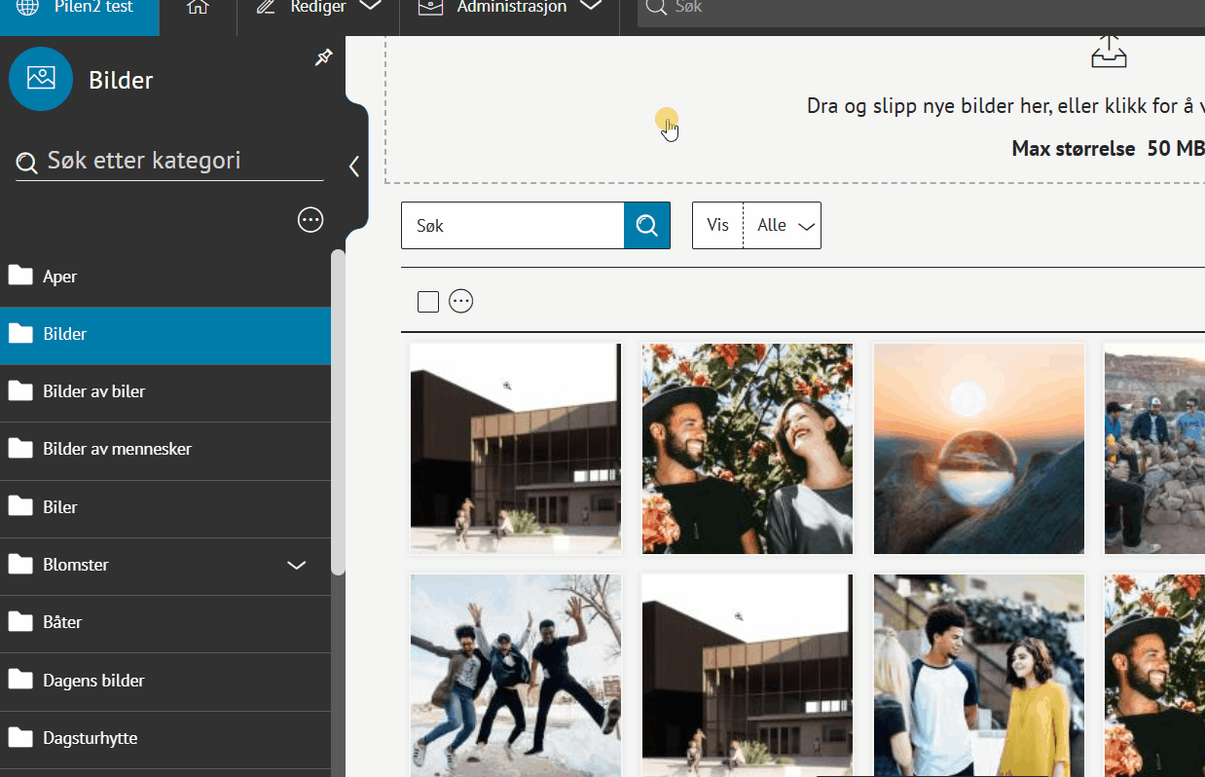Screen dimensions: 1205x777
Task: Click the image search Søk text field
Action: click(512, 226)
